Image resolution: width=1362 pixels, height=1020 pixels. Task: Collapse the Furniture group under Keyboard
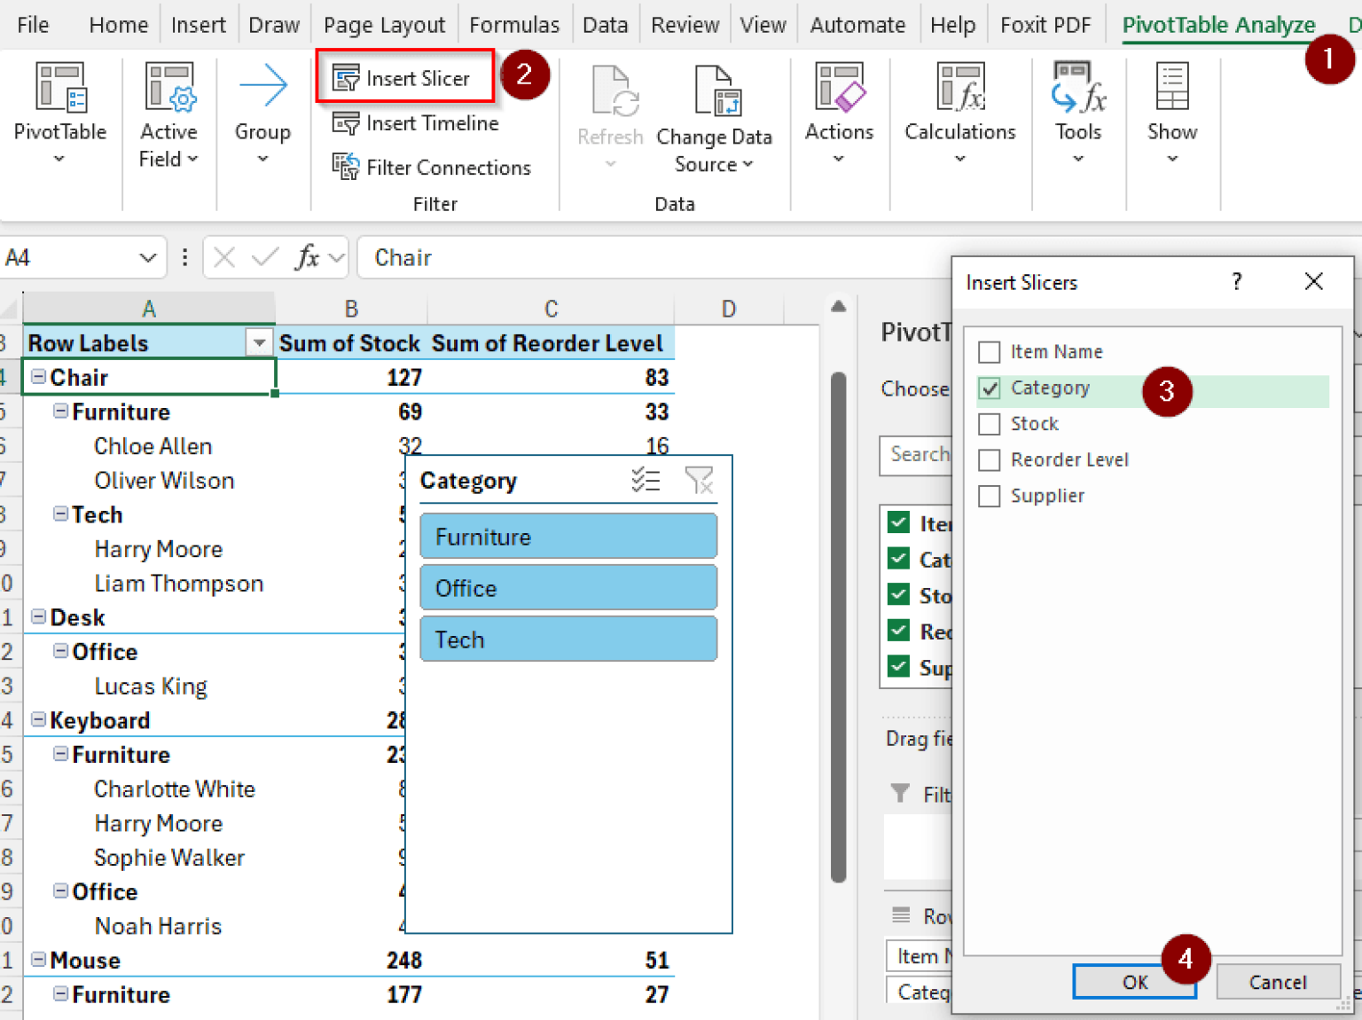[59, 755]
